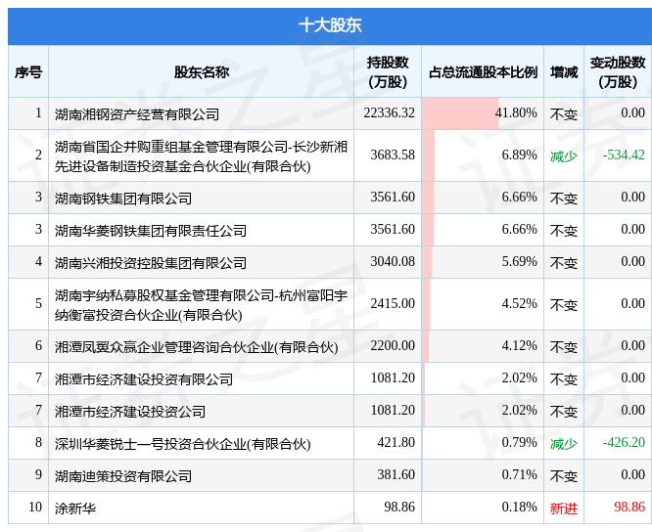This screenshot has height=532, width=652.
Task: Select the 股东名称 column header
Action: 202,72
